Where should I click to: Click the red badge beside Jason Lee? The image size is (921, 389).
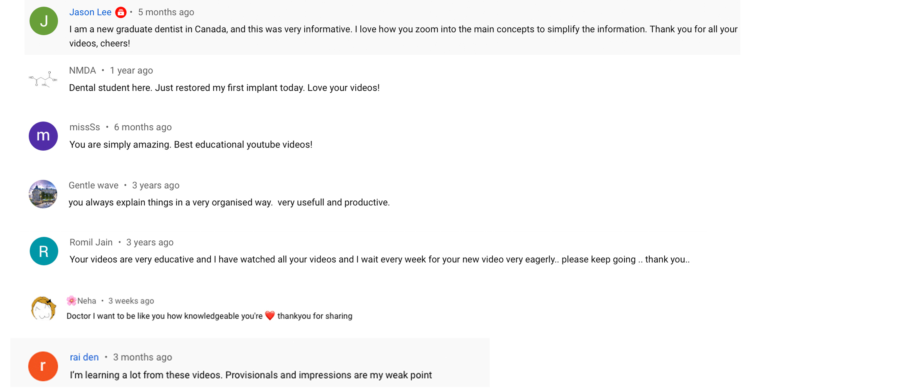click(121, 13)
